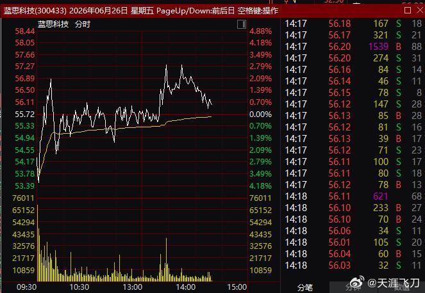
Task: Select the tick row priced 56.06
Action: click(353, 231)
